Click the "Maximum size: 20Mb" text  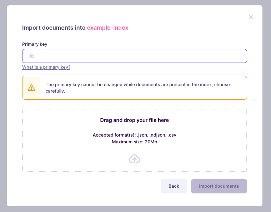(x=135, y=142)
